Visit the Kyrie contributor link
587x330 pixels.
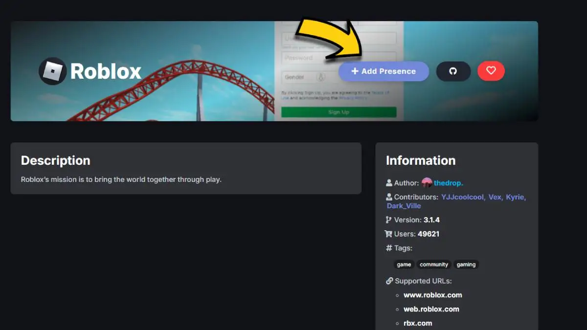(516, 197)
